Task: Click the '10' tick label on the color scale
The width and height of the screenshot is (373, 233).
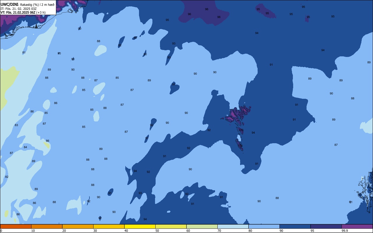Action: (33, 231)
